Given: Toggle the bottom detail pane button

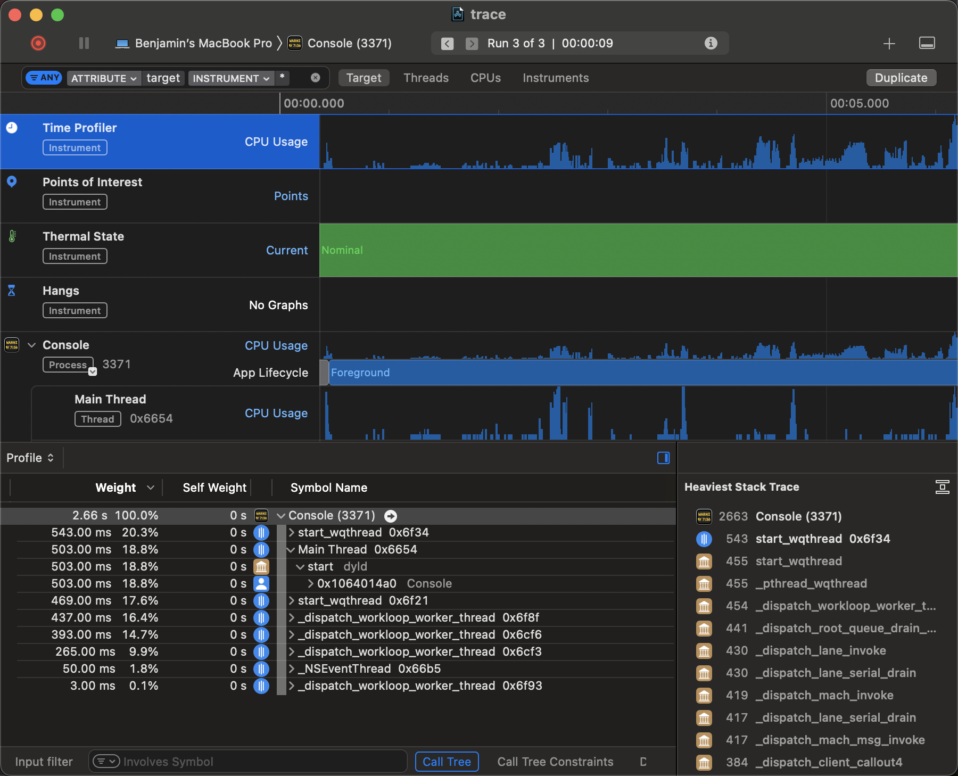Looking at the screenshot, I should point(927,43).
